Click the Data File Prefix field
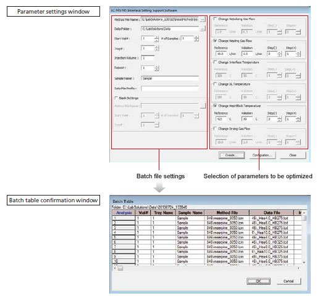Viewport: 320px width, 301px height. click(170, 88)
